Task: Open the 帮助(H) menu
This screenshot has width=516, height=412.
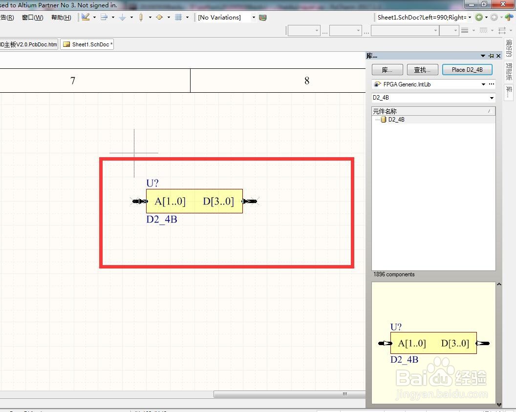Action: 61,18
